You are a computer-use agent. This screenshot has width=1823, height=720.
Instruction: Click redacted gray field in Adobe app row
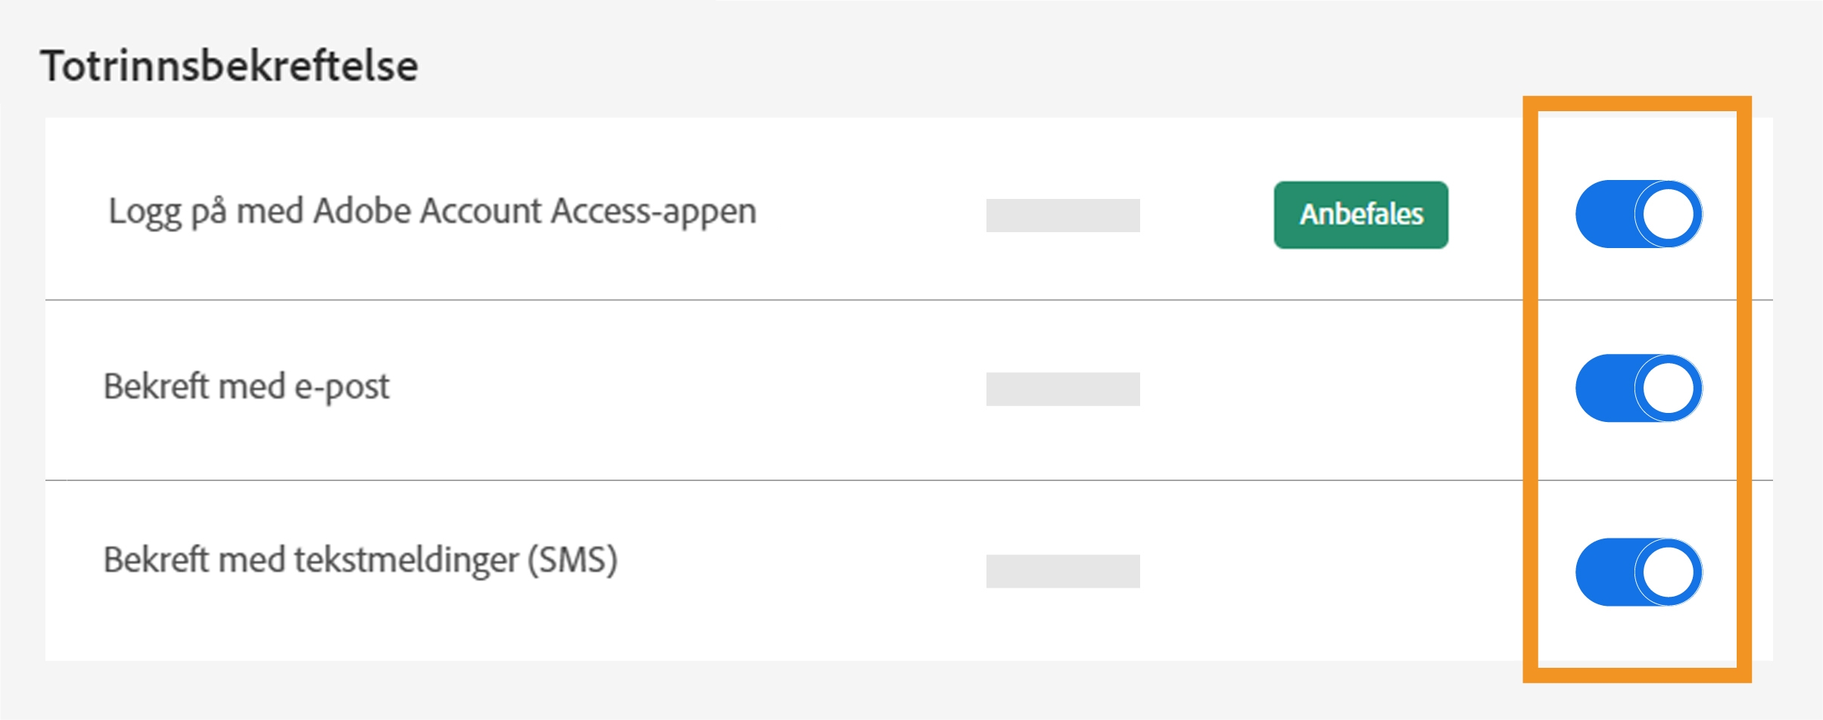(x=1062, y=216)
